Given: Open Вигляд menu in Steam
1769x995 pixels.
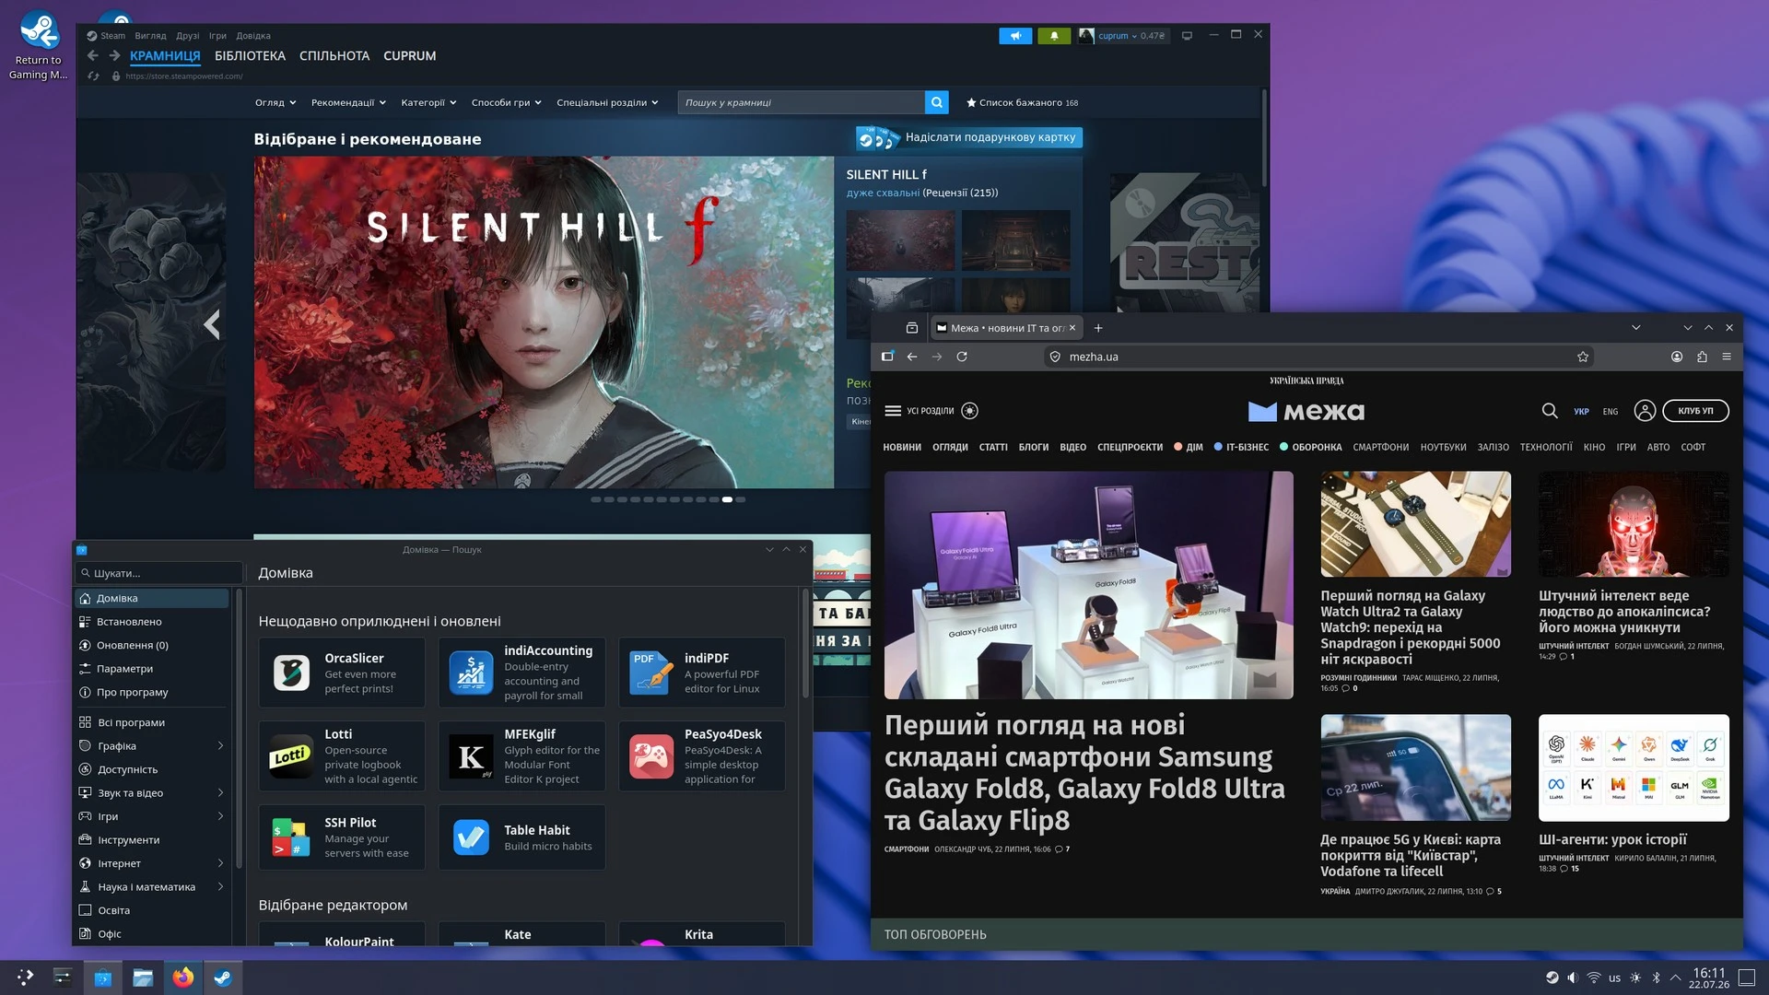Looking at the screenshot, I should pos(150,36).
